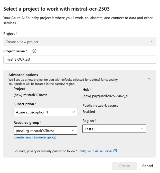This screenshot has width=160, height=173.
Task: Open the Region dropdown set to East US 2
Action: (x=114, y=129)
